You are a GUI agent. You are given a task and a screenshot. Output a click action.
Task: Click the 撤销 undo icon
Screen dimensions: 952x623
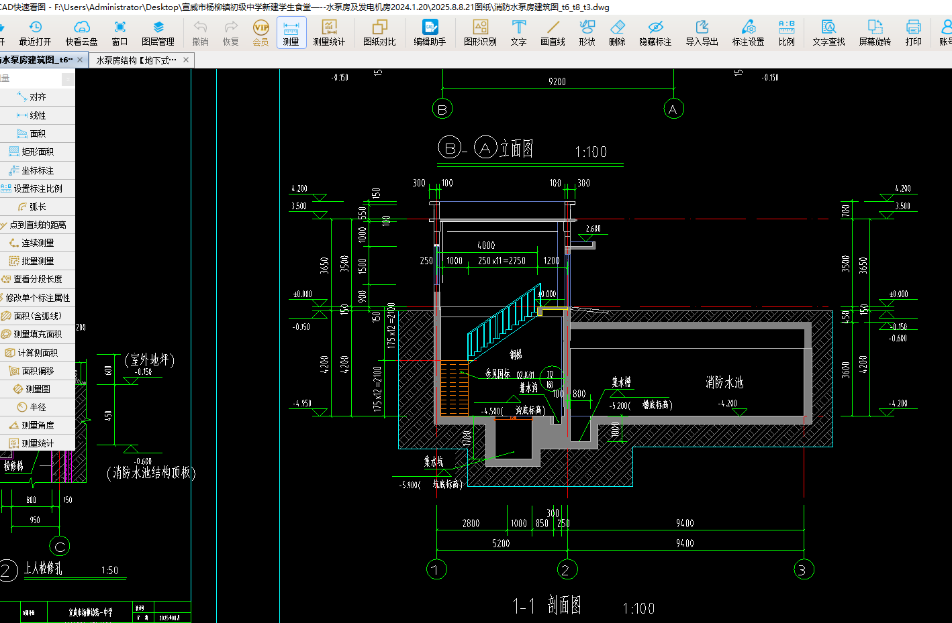coord(200,33)
